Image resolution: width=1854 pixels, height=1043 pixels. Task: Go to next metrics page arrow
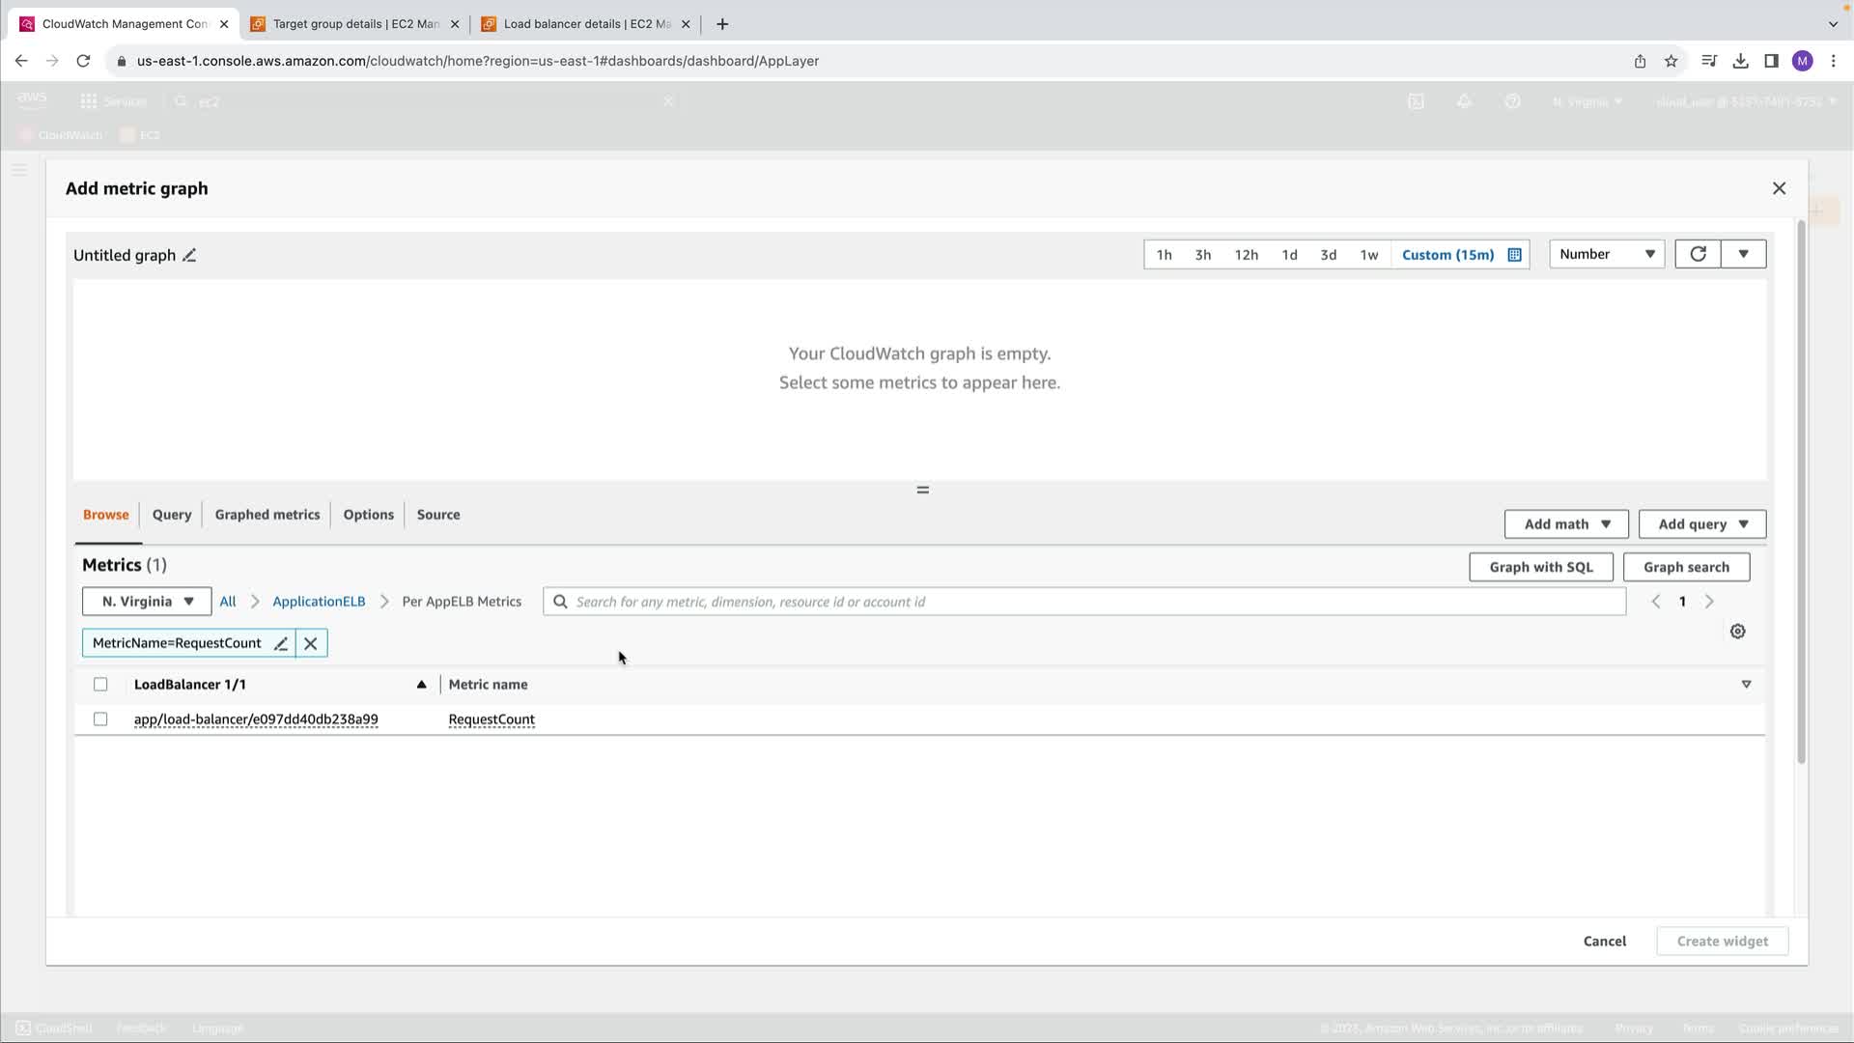pyautogui.click(x=1709, y=602)
